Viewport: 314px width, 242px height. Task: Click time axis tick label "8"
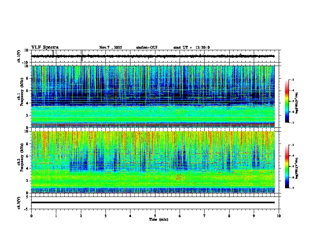pos(229,216)
